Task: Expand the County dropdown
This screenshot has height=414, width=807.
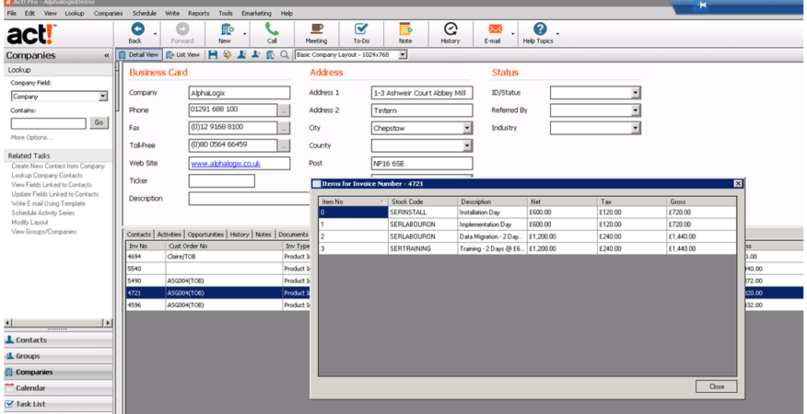Action: (467, 145)
